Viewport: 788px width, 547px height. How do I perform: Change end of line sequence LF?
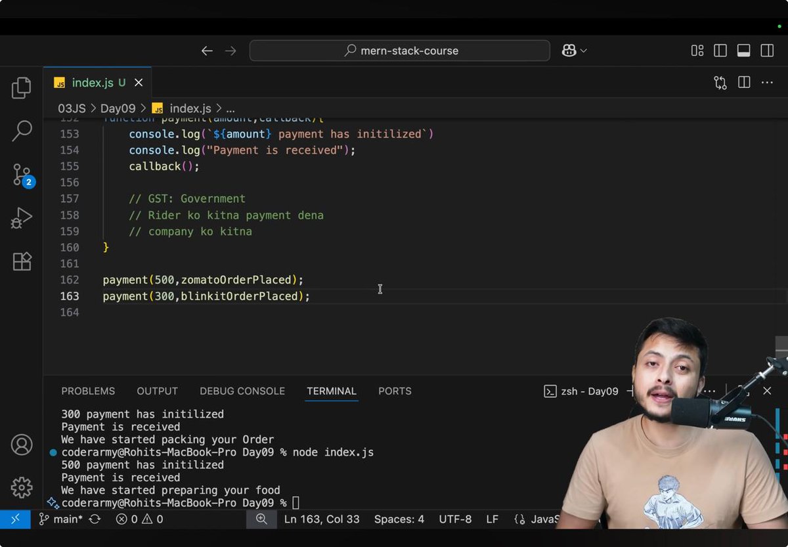click(x=492, y=519)
